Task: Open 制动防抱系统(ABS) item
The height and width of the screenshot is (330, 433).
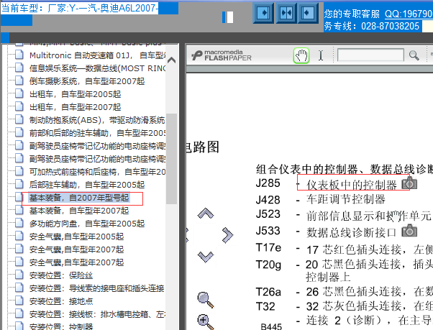Action: point(97,120)
